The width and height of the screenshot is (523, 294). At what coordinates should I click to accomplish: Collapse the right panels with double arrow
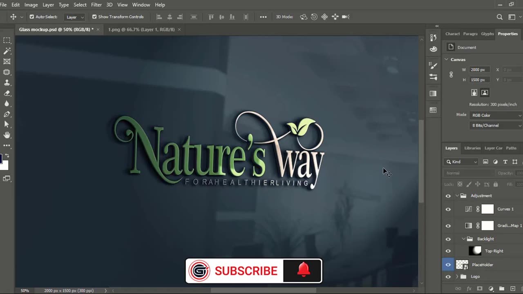click(x=437, y=26)
